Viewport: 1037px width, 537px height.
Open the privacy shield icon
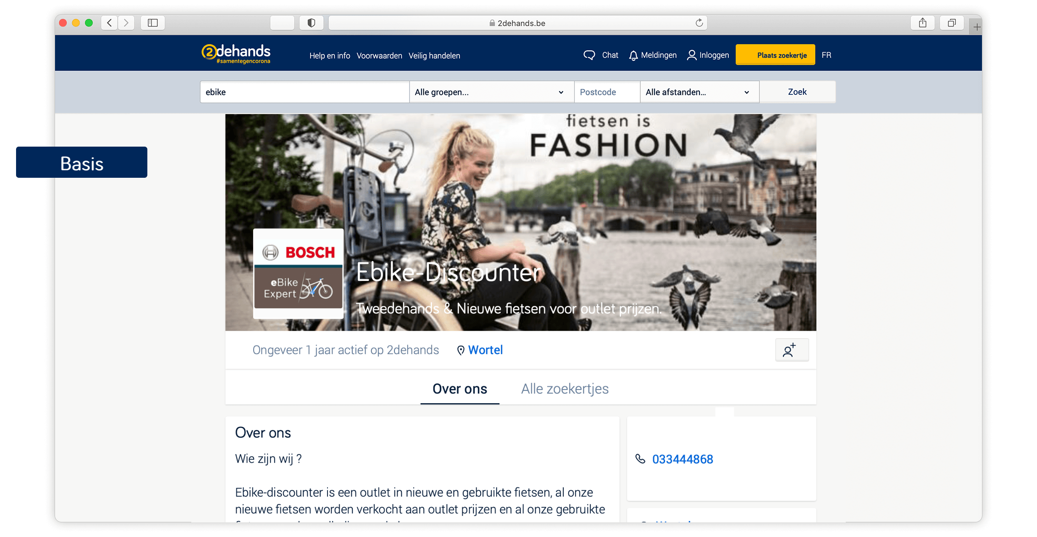pyautogui.click(x=311, y=23)
